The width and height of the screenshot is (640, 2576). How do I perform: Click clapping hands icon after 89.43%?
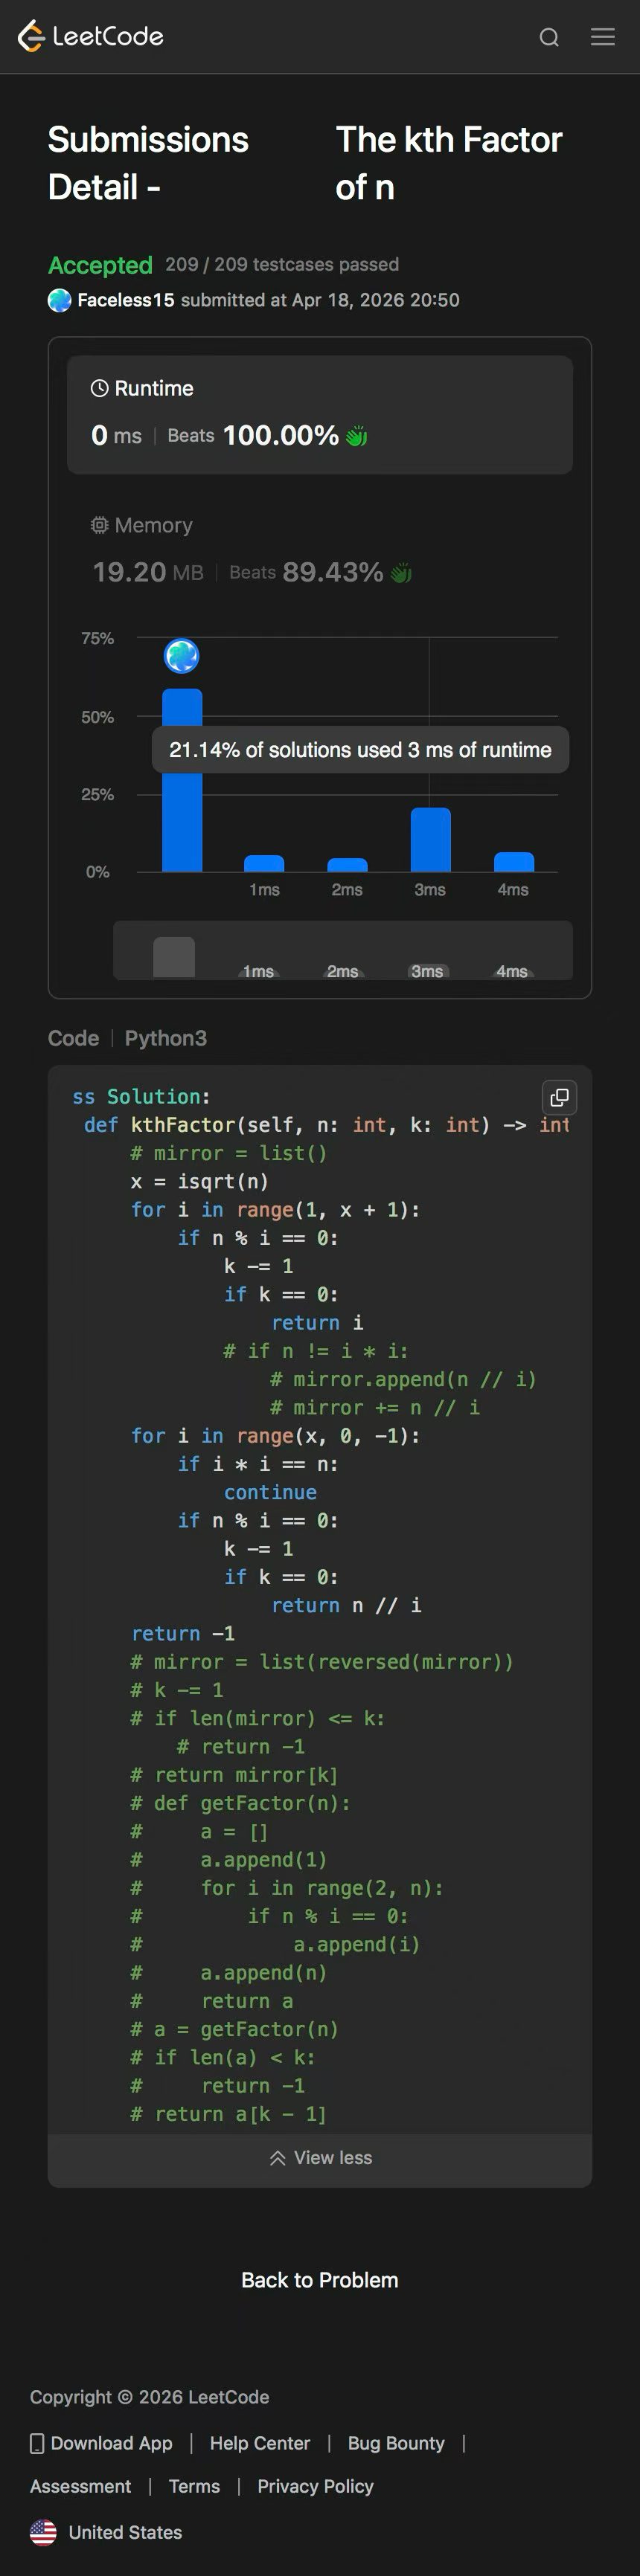coord(401,573)
